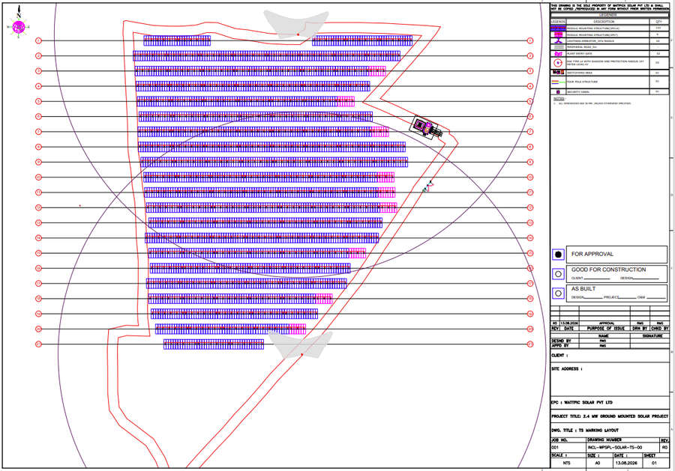Click drawing number INCL-WPSPL-SOLAR-TS-00
Viewport: 675px width, 471px height.
tap(615, 447)
